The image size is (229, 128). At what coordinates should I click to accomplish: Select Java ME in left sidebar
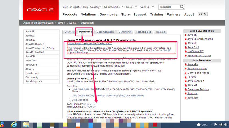(42, 40)
